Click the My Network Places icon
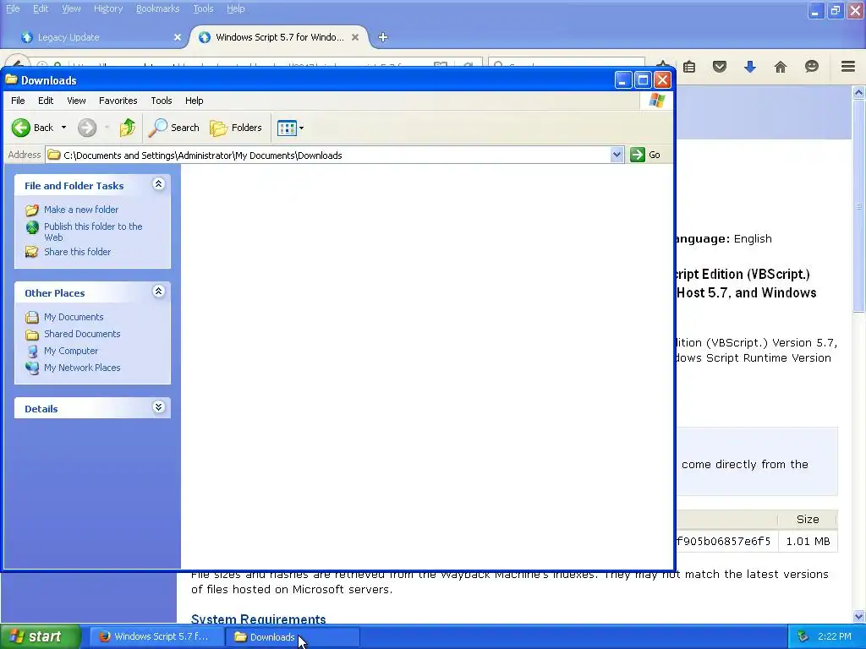Viewport: 866px width, 649px height. point(33,368)
